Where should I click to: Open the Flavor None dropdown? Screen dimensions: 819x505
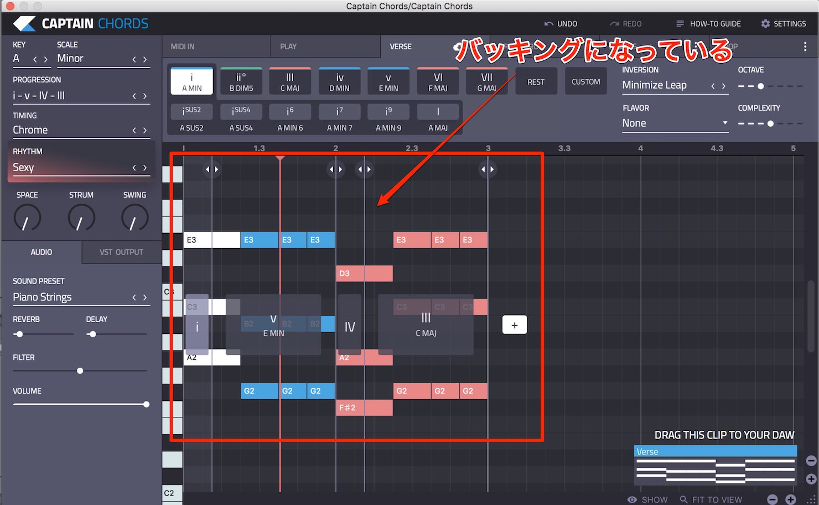(x=675, y=123)
